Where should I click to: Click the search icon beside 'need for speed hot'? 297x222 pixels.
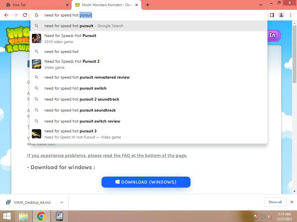(x=37, y=51)
